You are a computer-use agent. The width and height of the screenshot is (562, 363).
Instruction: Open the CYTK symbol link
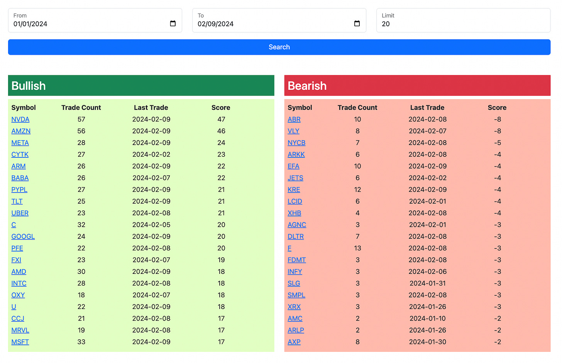(x=20, y=155)
